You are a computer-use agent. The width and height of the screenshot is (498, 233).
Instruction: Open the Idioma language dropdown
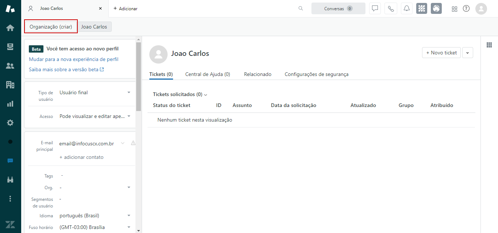[x=129, y=215]
